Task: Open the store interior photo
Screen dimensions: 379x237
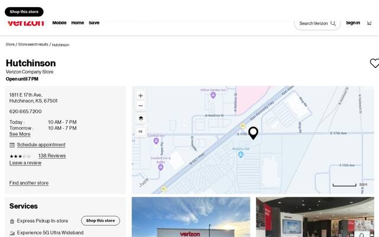Action: coord(315,217)
